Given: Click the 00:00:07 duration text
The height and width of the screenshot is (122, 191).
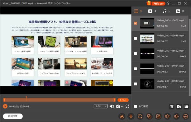Looking at the screenshot, I should [x=162, y=42].
